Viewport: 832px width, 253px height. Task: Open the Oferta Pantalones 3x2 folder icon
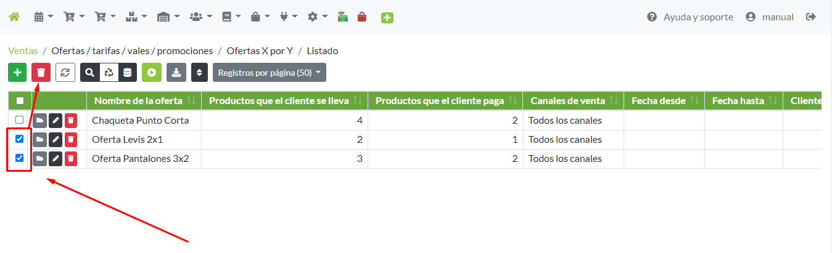[39, 159]
